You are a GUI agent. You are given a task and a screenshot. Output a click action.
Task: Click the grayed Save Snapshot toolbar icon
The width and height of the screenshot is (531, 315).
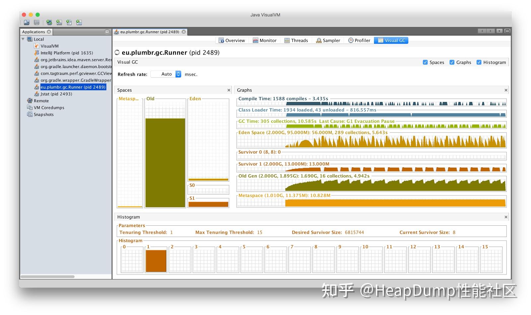click(37, 23)
